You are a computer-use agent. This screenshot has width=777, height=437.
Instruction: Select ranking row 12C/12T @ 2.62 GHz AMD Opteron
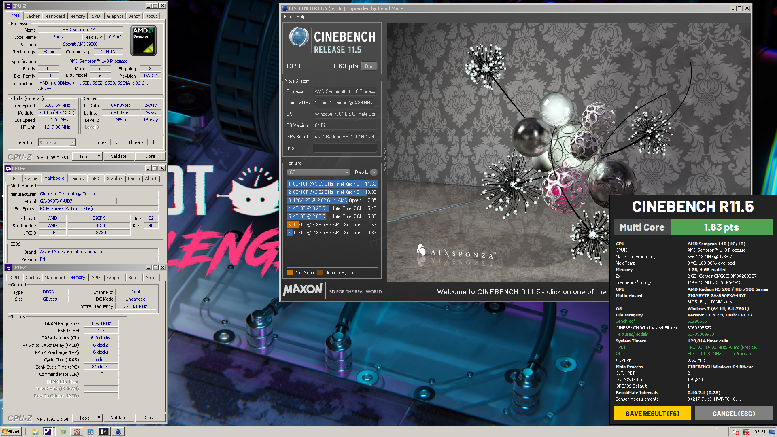click(332, 200)
